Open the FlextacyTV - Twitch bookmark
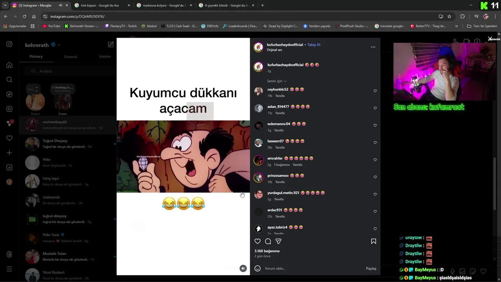501x282 pixels. click(121, 26)
